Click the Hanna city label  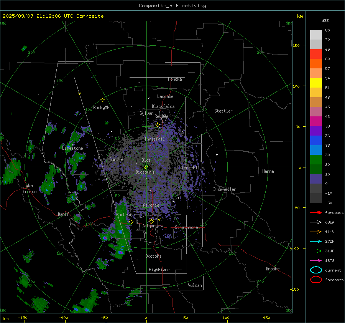point(268,171)
